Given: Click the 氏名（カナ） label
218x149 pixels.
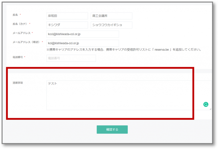Looking at the screenshot, I should pos(20,24).
